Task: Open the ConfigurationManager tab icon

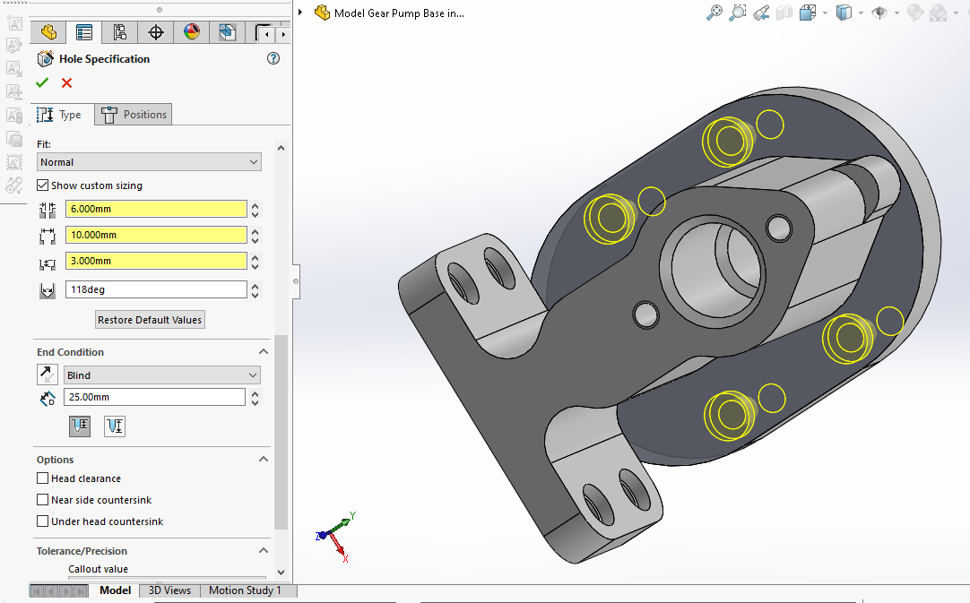Action: click(120, 33)
